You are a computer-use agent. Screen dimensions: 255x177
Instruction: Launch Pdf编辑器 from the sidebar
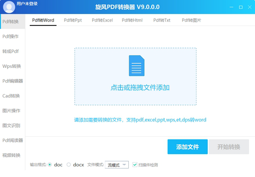click(12, 81)
